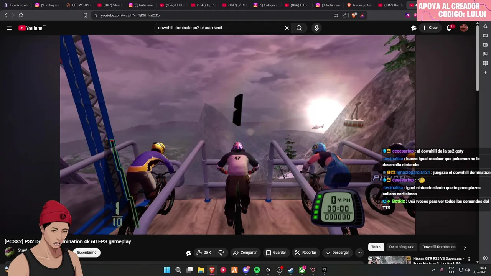Open Leo AI sparkle sidebar icon
491x276 pixels.
pyautogui.click(x=485, y=26)
